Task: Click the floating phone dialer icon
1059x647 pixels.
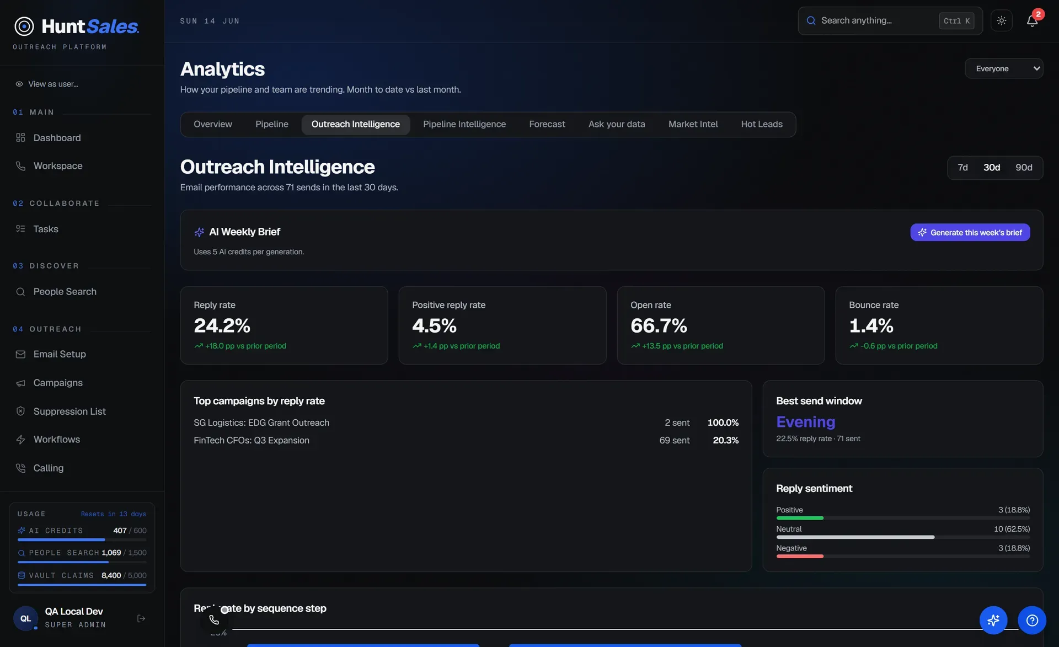Action: 214,620
